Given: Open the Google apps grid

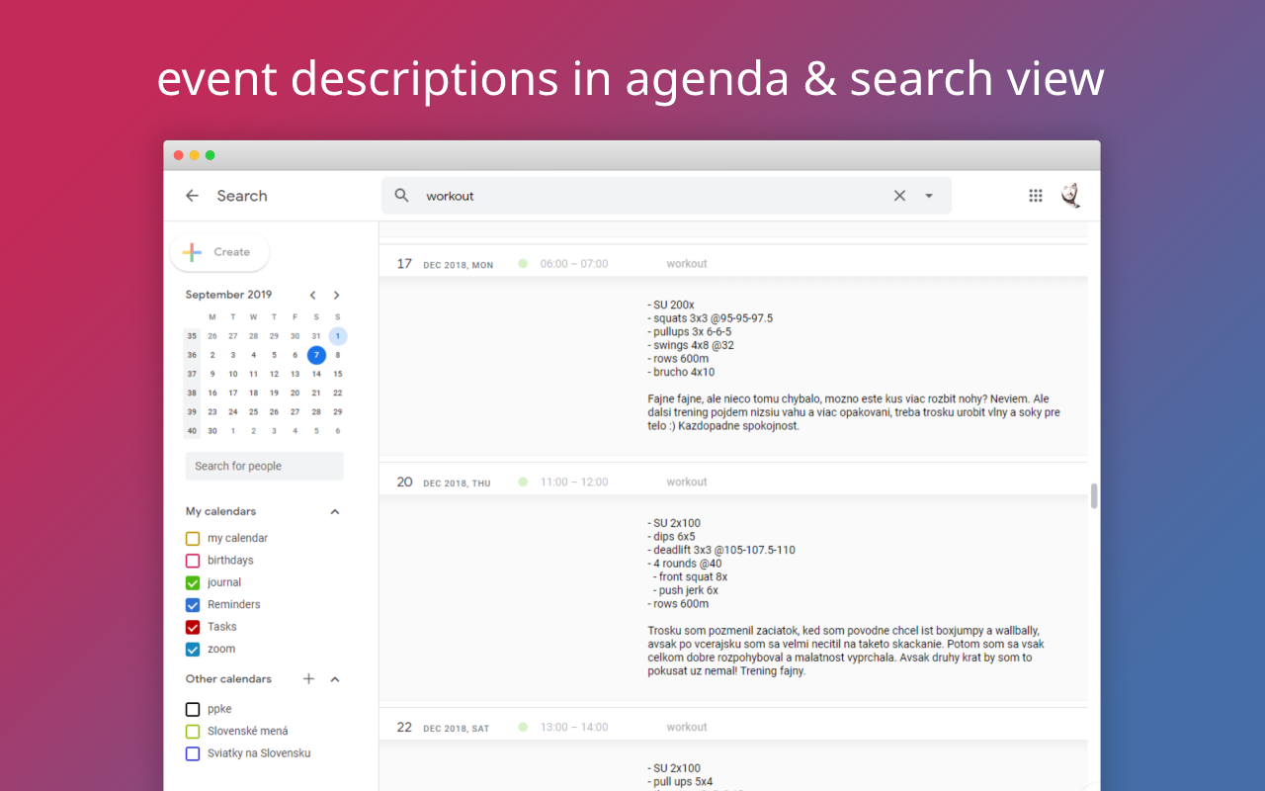Looking at the screenshot, I should (x=1036, y=196).
